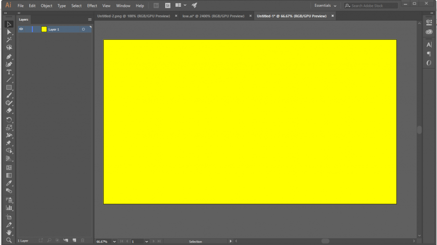Select the Slice tool
This screenshot has width=437, height=245.
click(9, 225)
